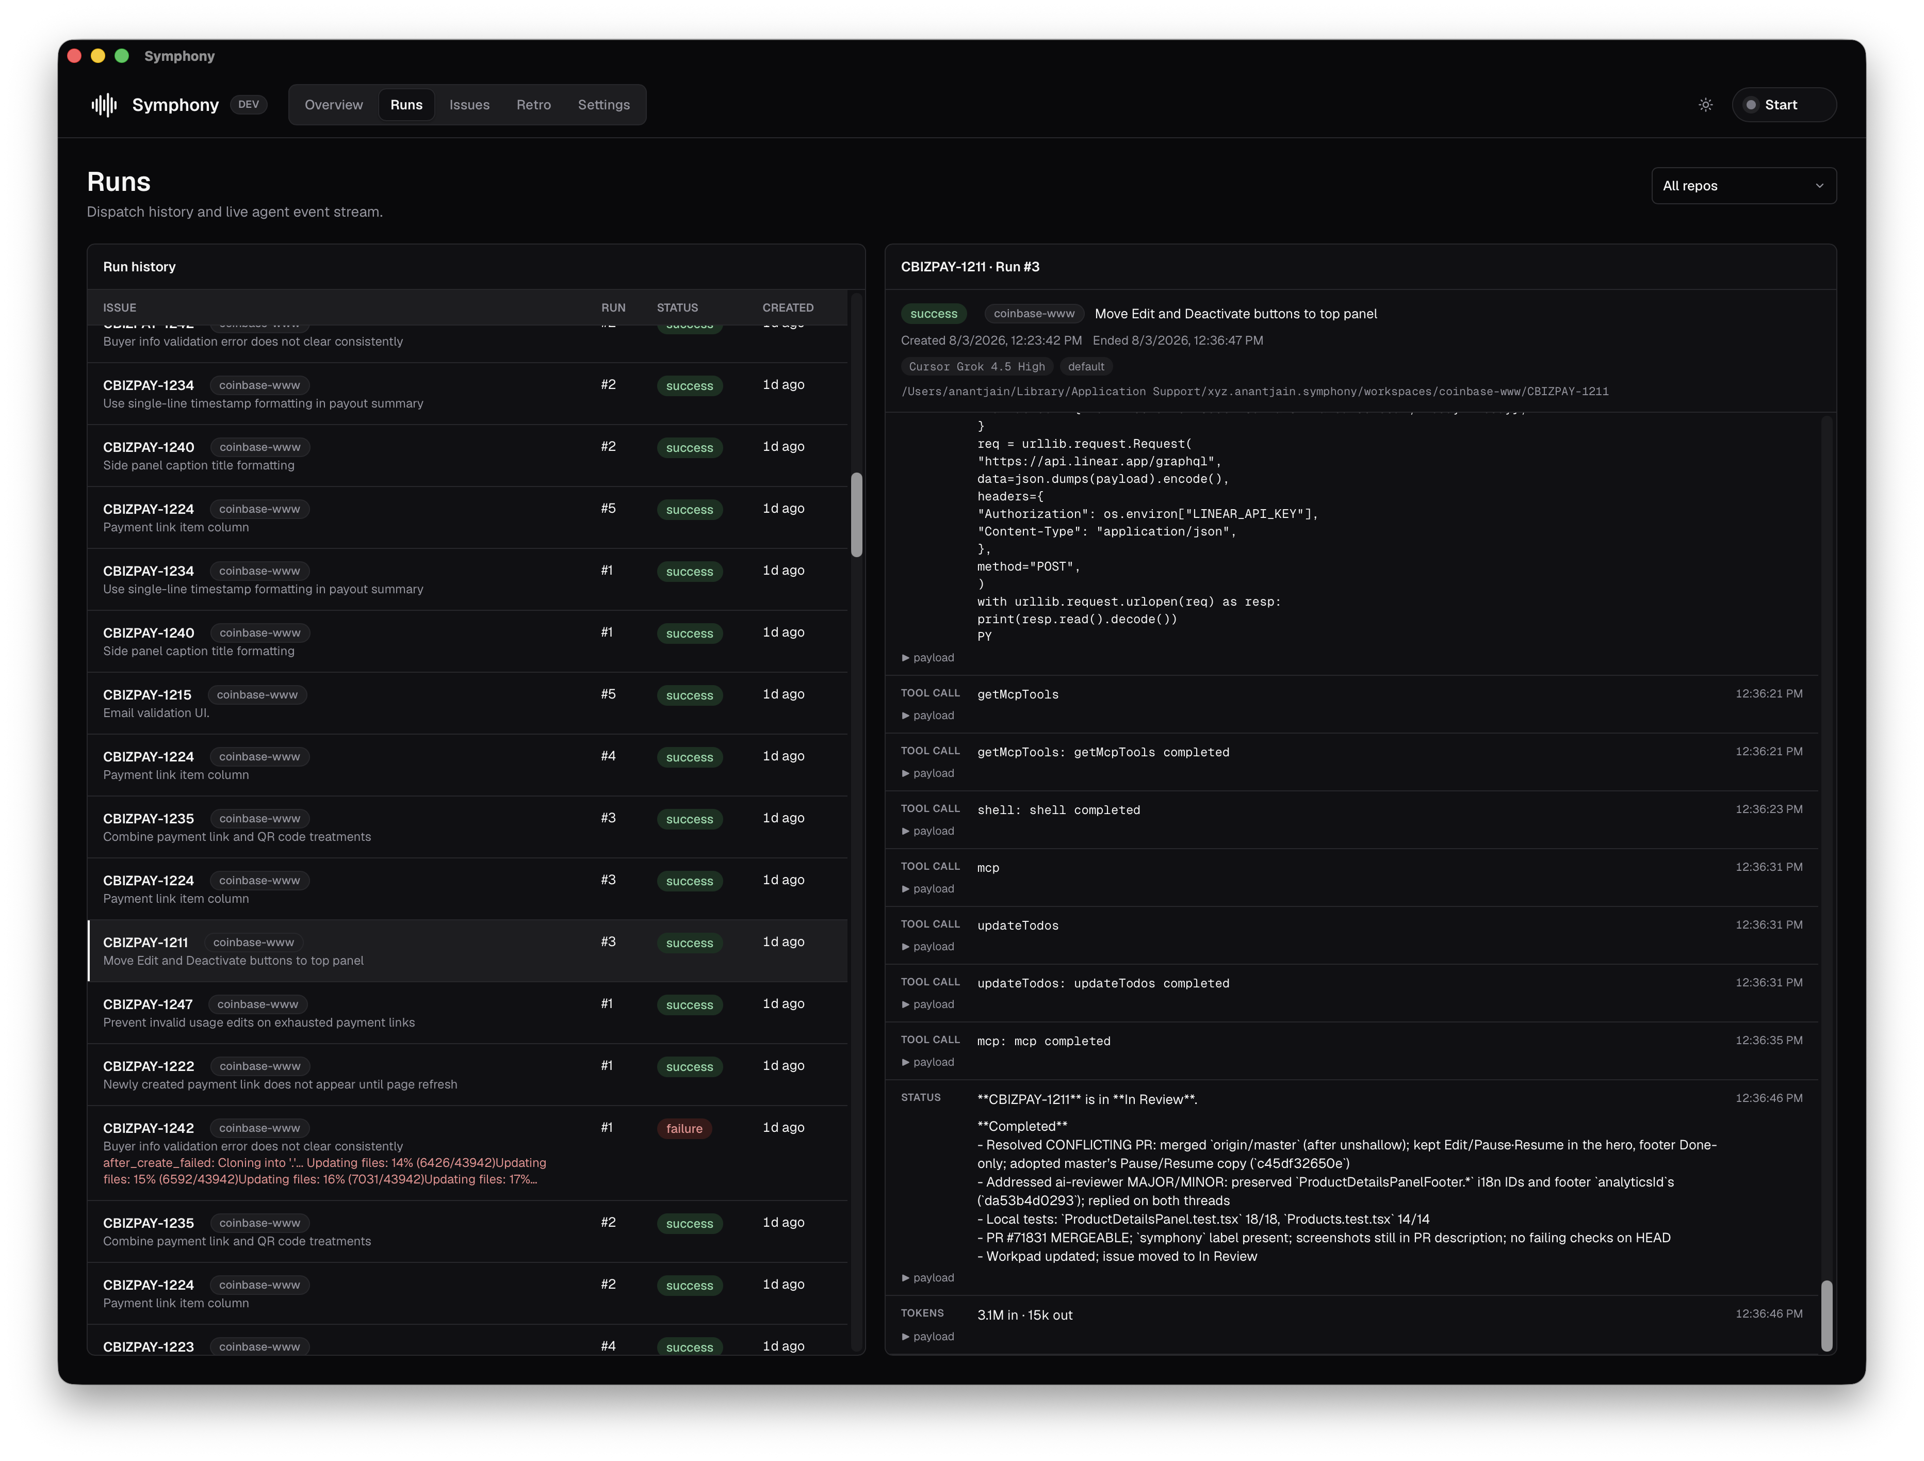
Task: Open CBIZPAY-1222 Newly created payment link row
Action: pos(467,1074)
